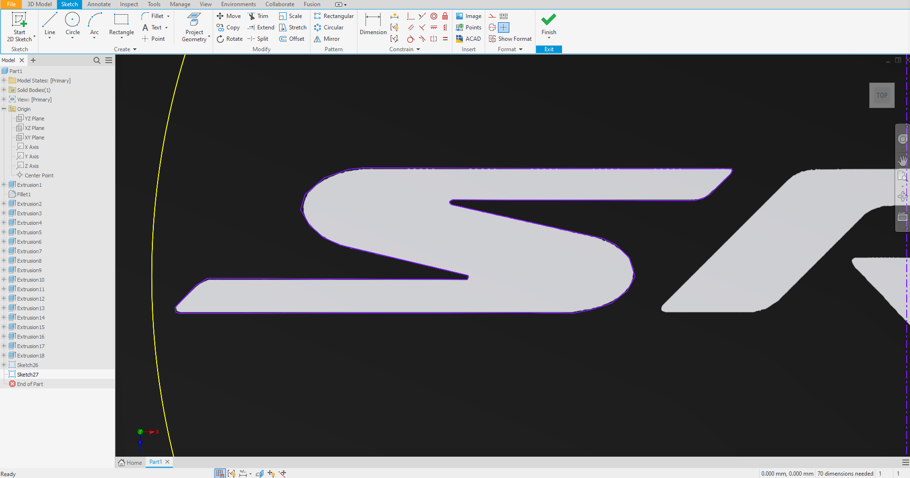This screenshot has height=478, width=910.
Task: Apply the Perpendicular constraint
Action: coord(422,28)
